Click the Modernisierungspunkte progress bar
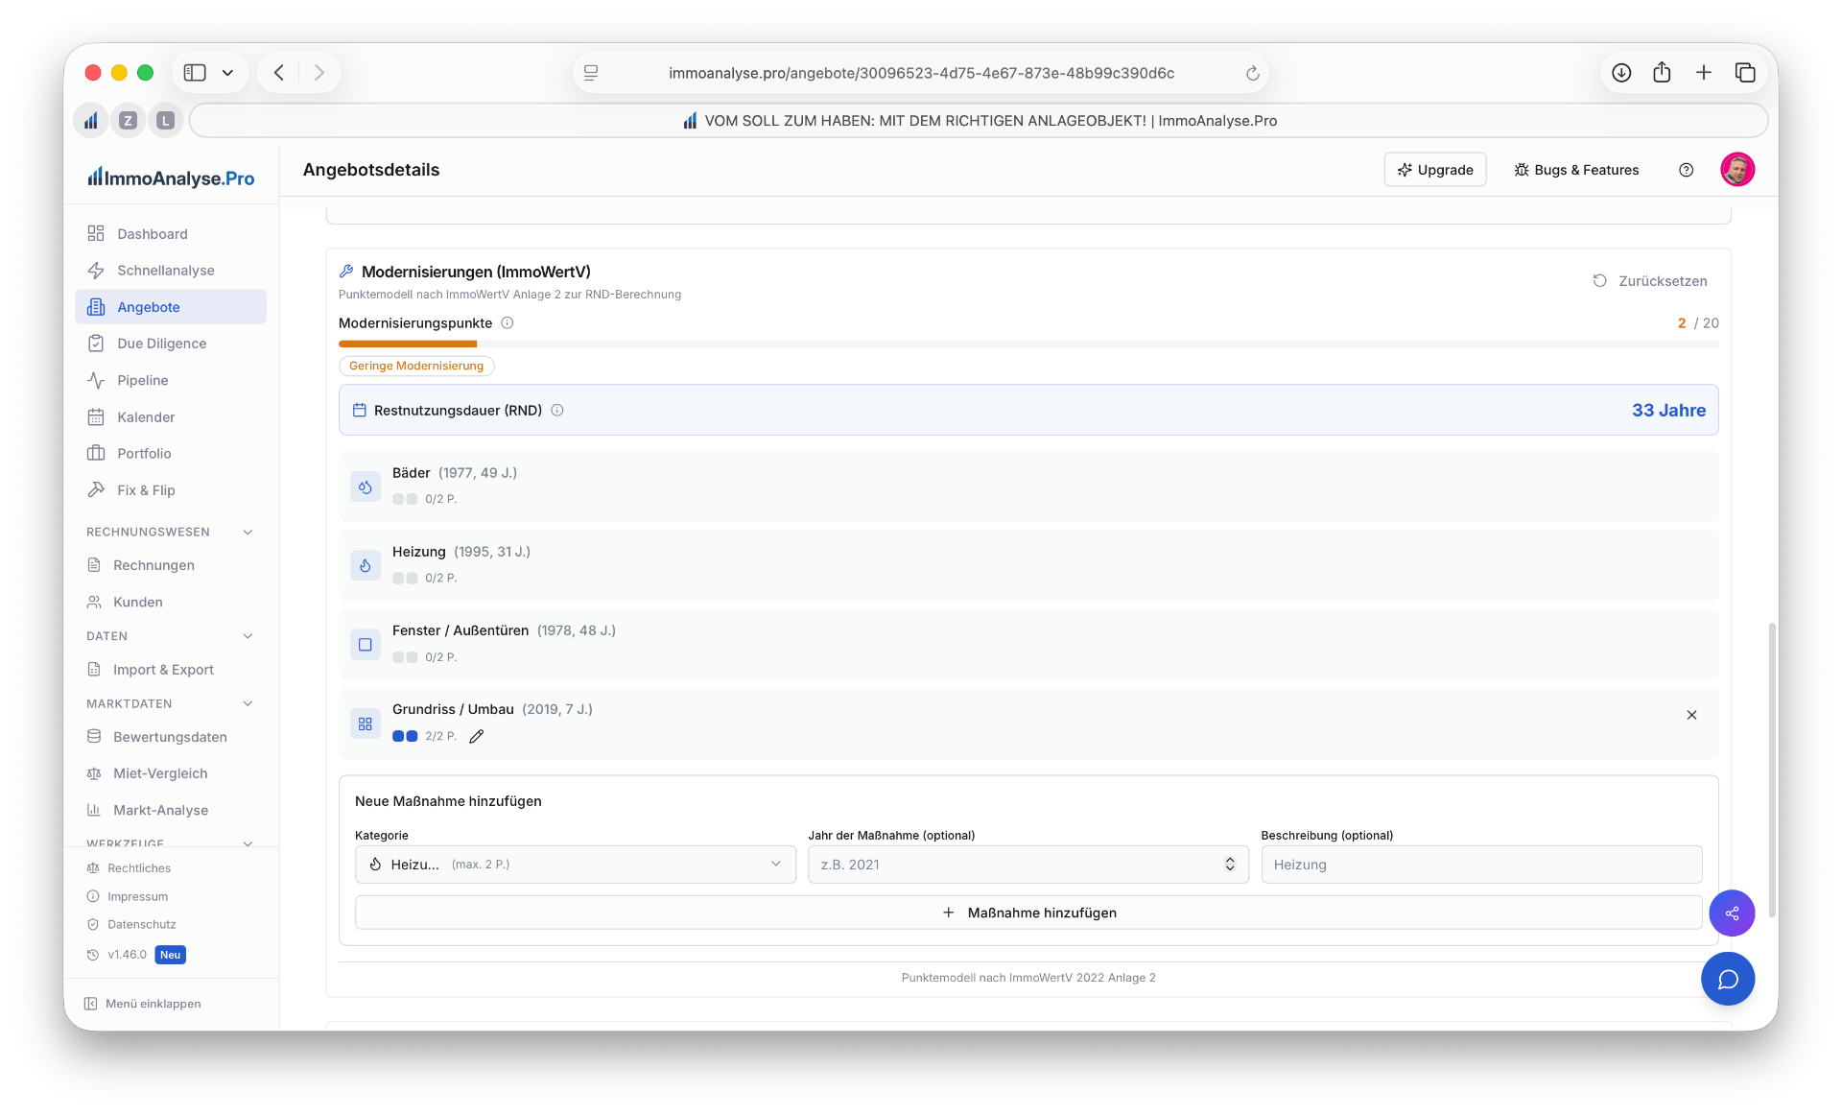This screenshot has width=1842, height=1115. [x=1028, y=344]
